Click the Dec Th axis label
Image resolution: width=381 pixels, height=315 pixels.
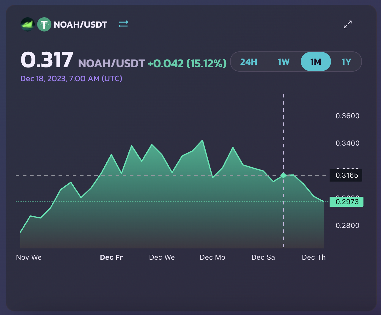click(314, 257)
